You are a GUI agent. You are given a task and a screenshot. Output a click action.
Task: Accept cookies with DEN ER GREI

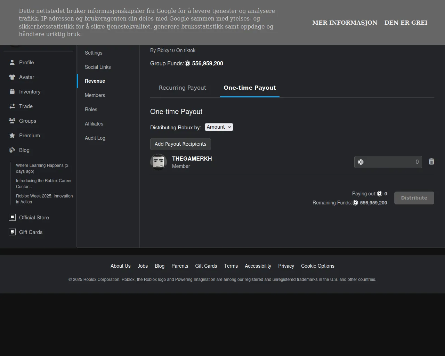pos(406,23)
